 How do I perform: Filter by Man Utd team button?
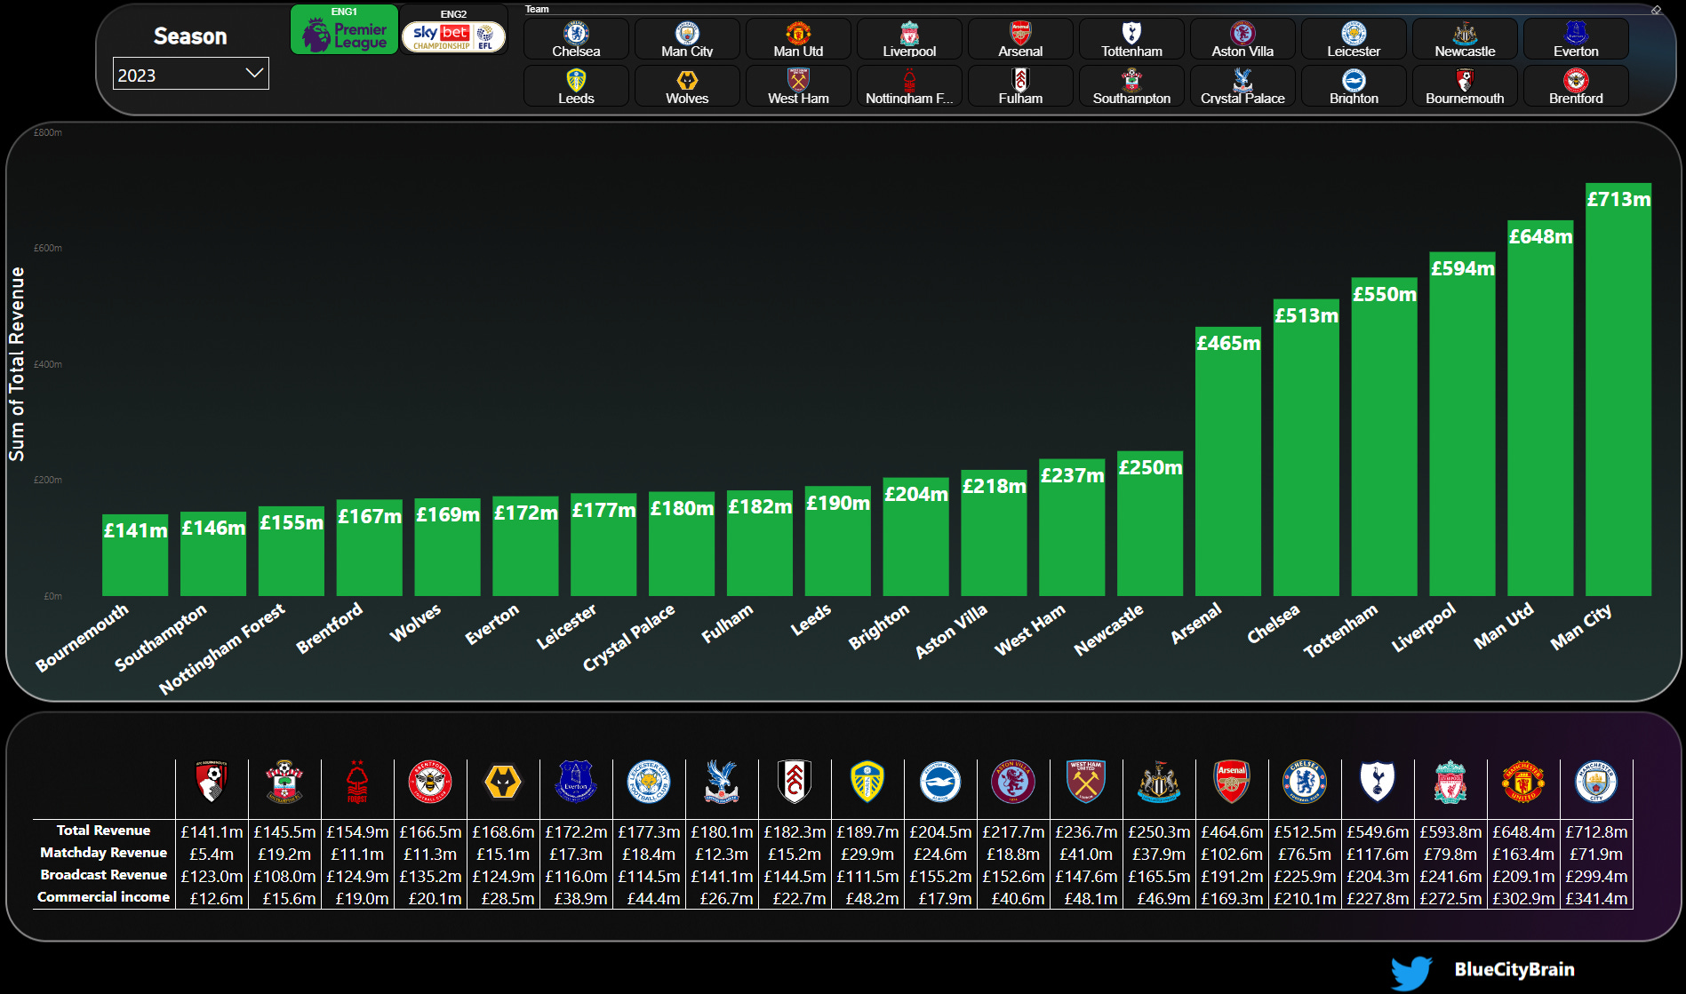point(798,39)
